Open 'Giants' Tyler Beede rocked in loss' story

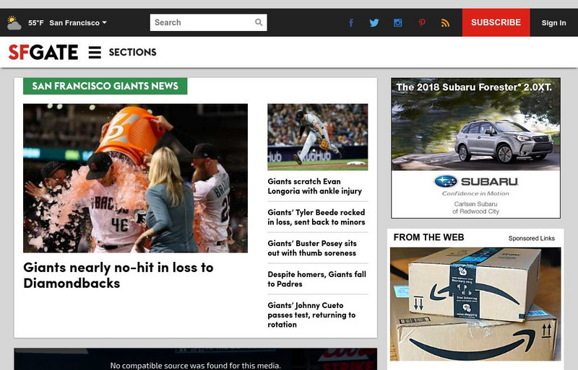point(316,217)
